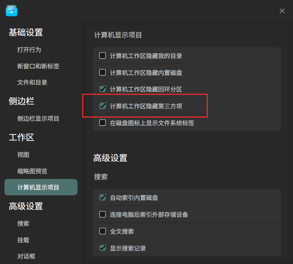The image size is (293, 264).
Task: Check 连接电脑后索引外部存储设备
Action: pos(102,214)
